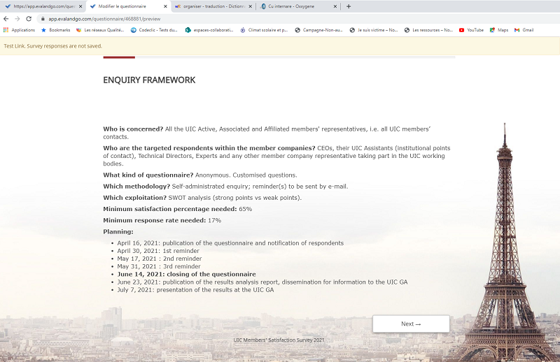This screenshot has width=560, height=362.
Task: Open the 'Je suis victime' bookmark
Action: 374,30
